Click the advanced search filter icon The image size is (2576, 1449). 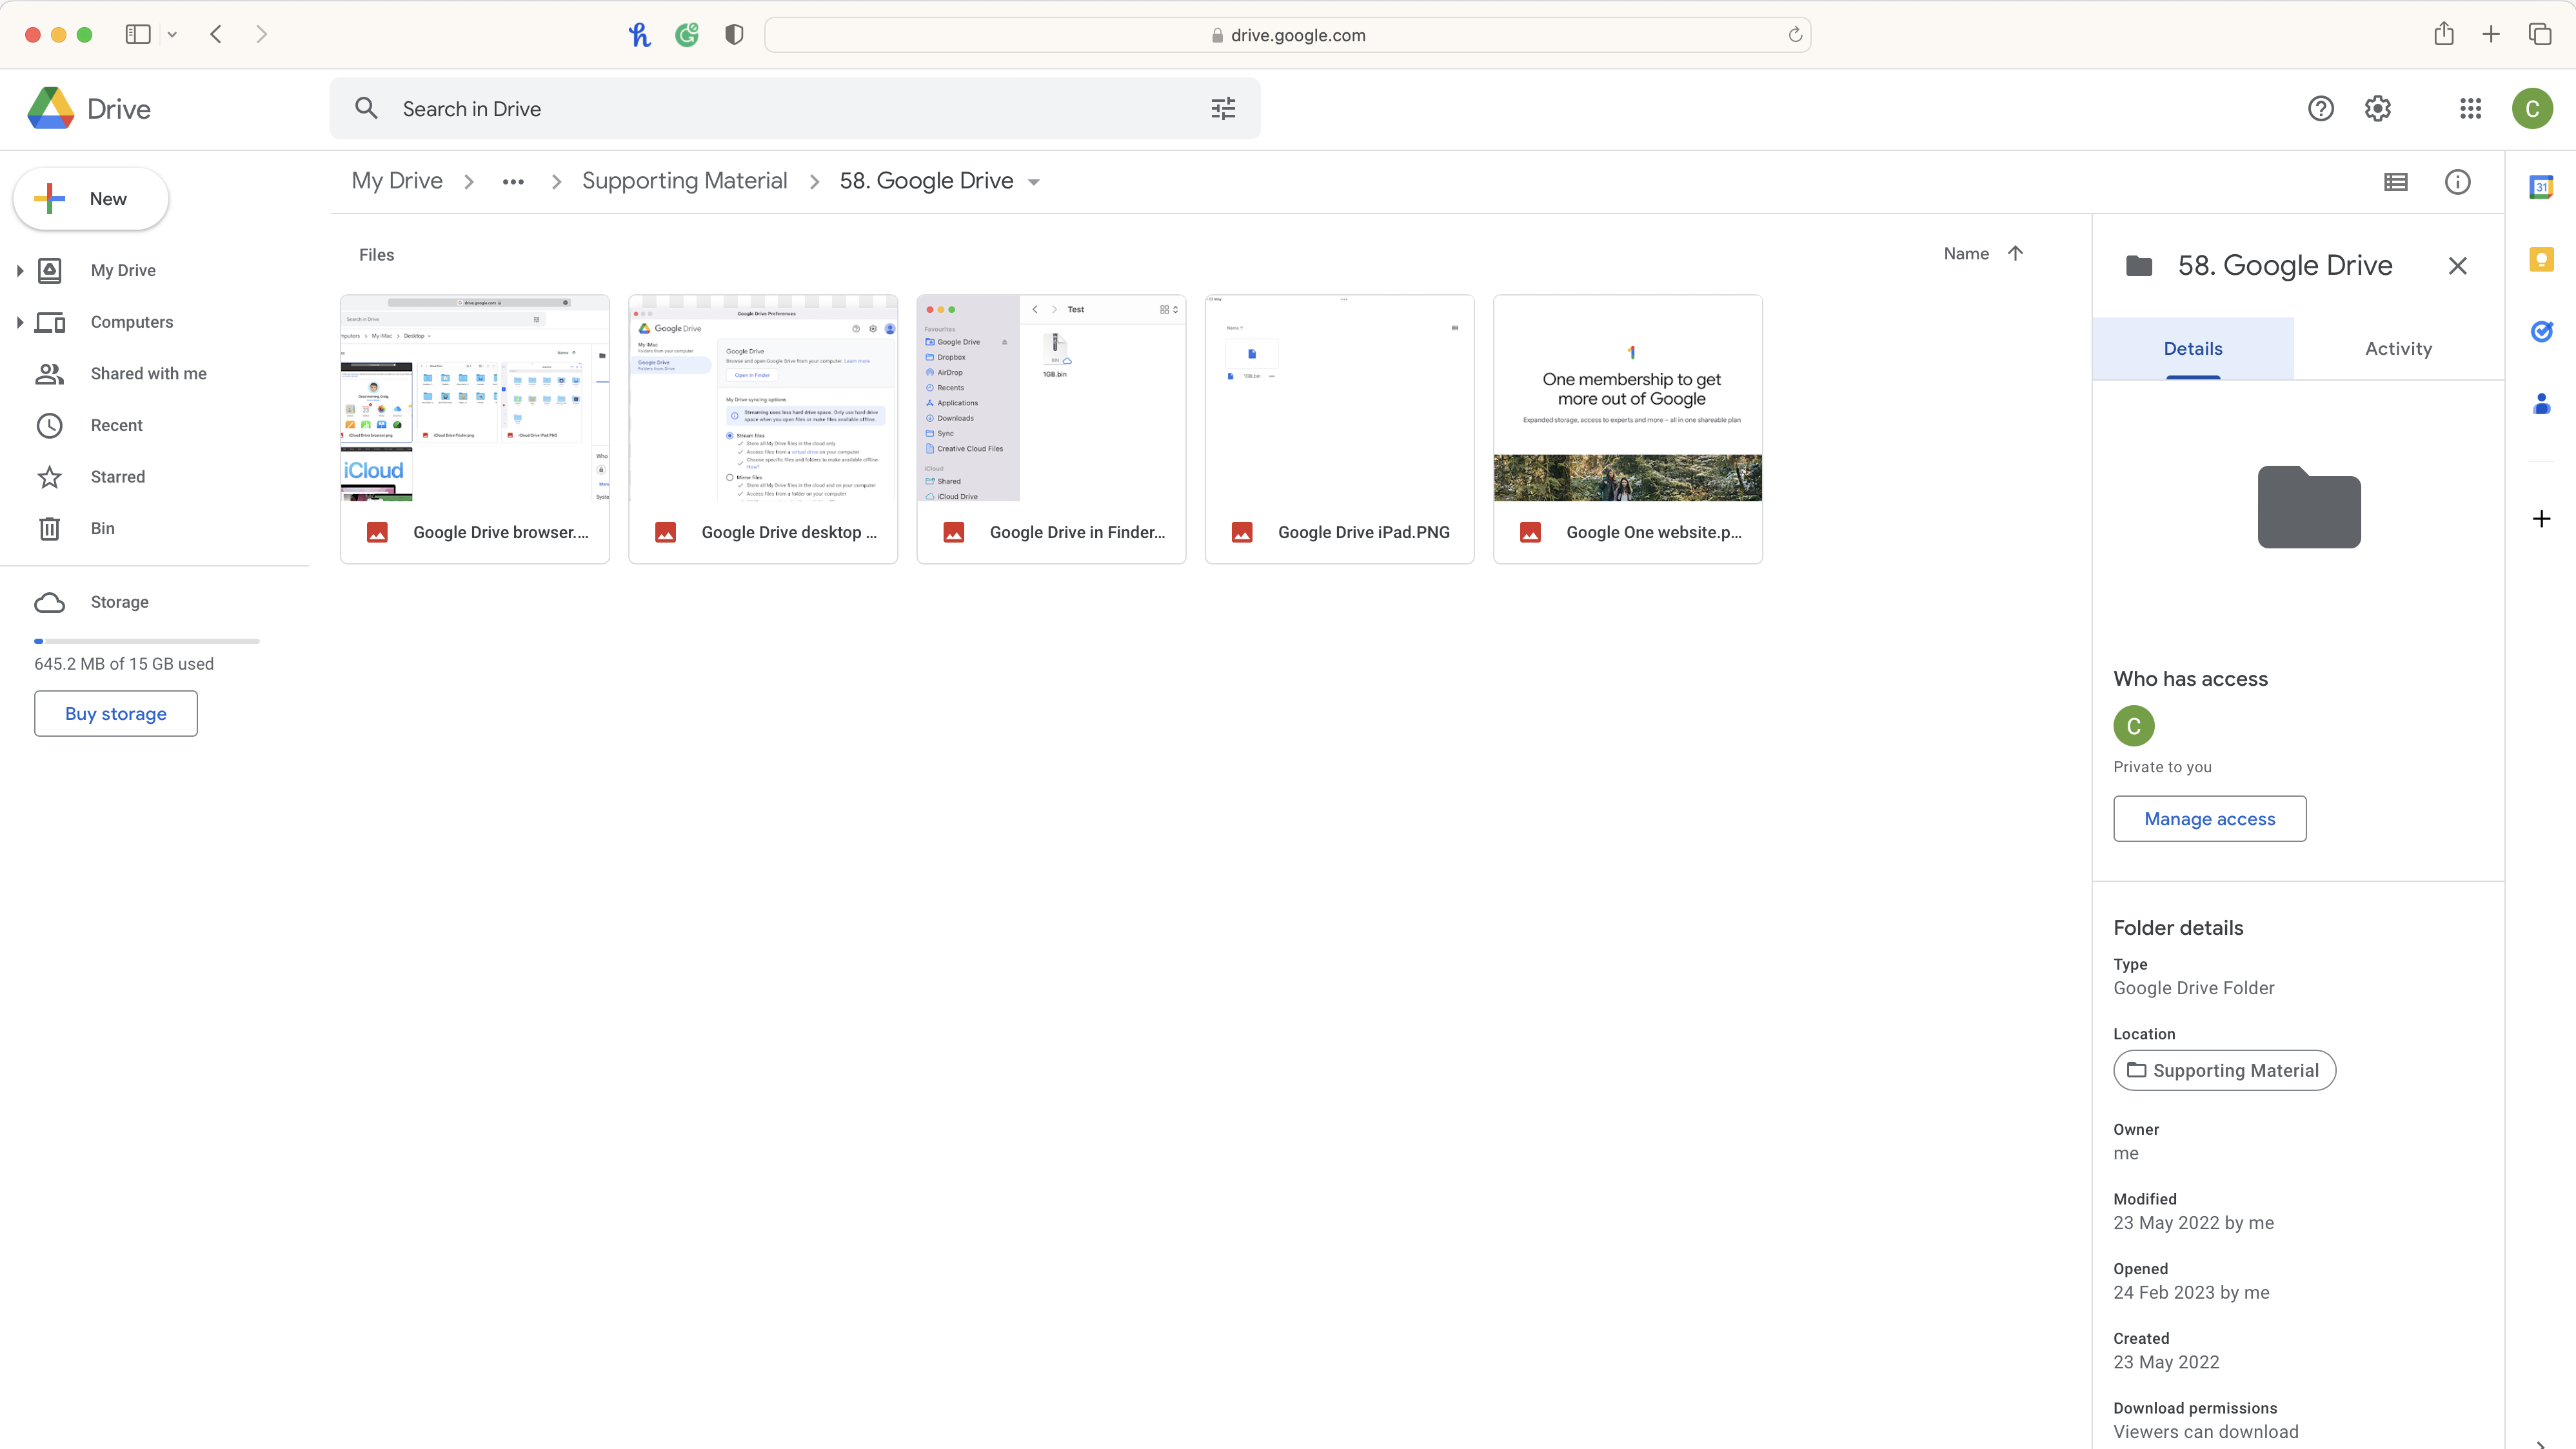1223,108
